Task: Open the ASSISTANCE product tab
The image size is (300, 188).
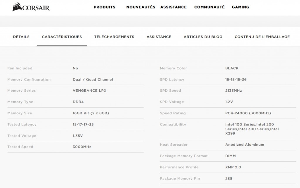Action: point(159,37)
